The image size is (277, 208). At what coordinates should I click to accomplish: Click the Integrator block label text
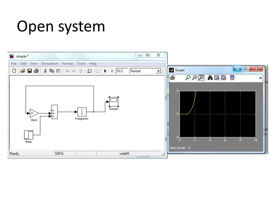82,119
